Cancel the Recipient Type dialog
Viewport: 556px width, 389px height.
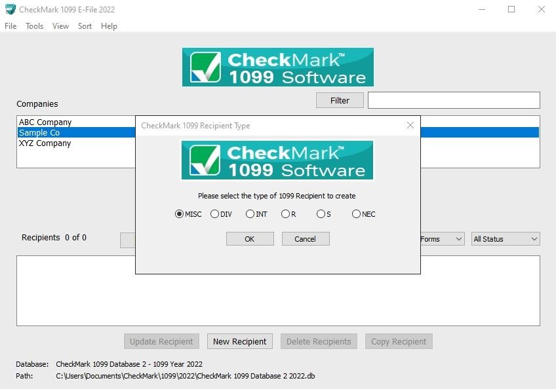[x=305, y=239]
